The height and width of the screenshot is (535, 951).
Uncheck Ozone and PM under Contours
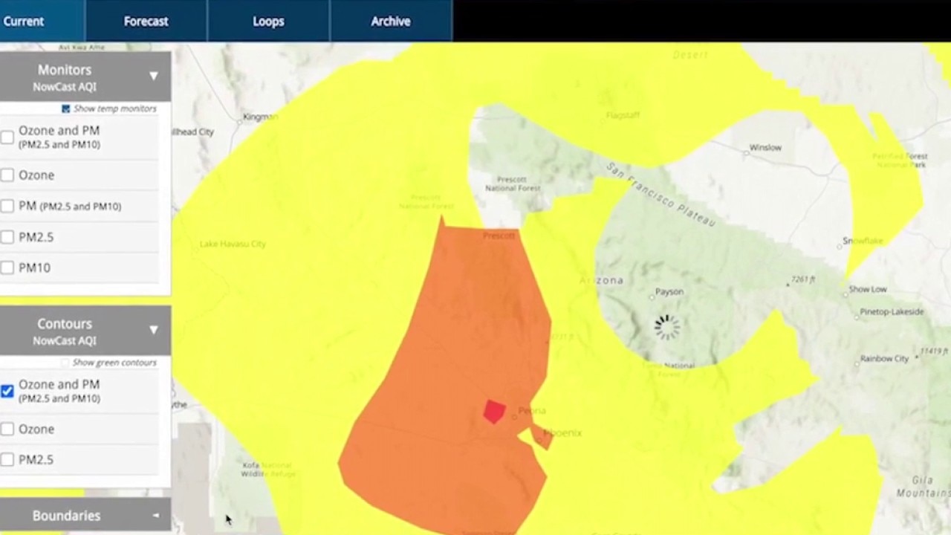[x=7, y=391]
